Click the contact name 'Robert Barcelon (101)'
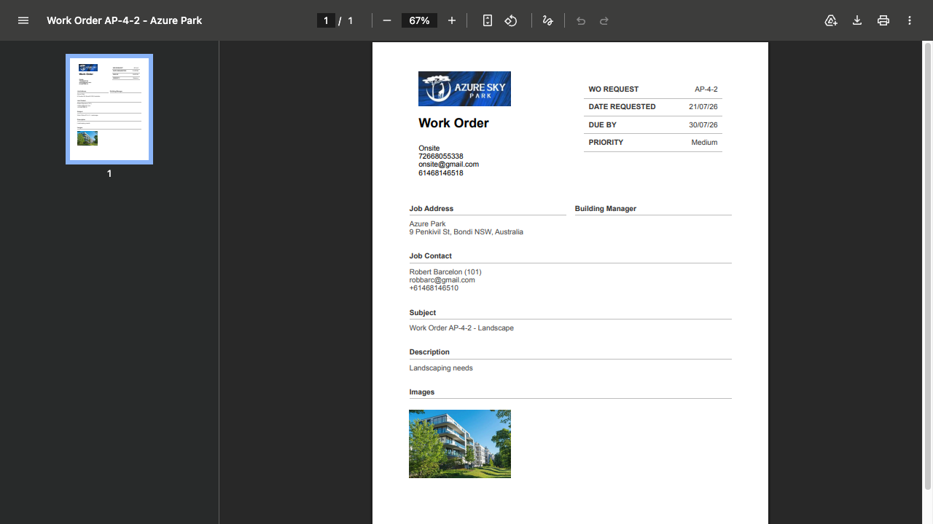This screenshot has height=524, width=933. point(445,272)
